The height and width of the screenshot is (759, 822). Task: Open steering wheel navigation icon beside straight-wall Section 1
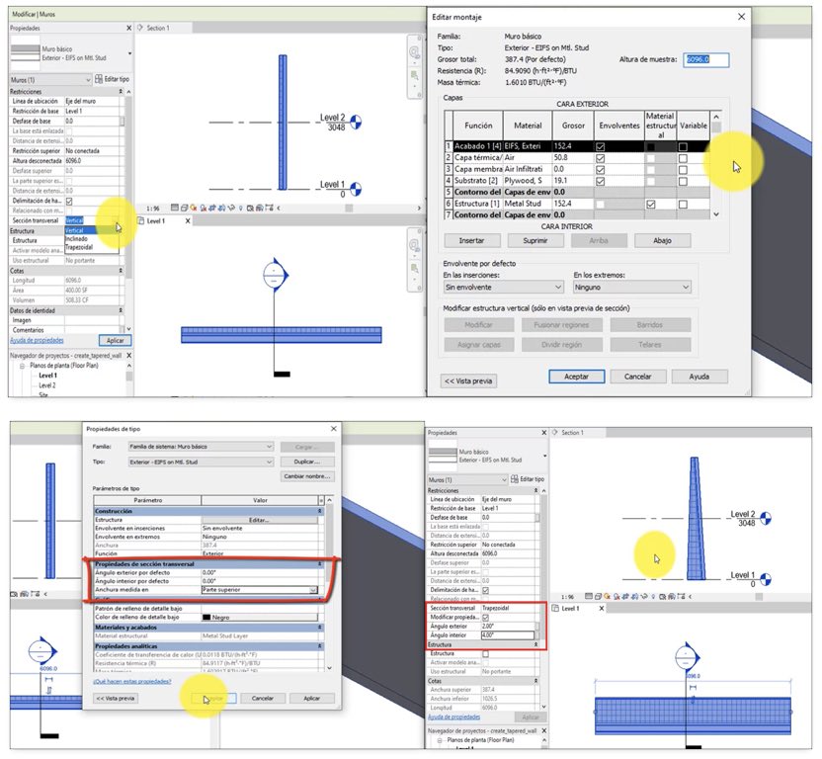click(414, 52)
